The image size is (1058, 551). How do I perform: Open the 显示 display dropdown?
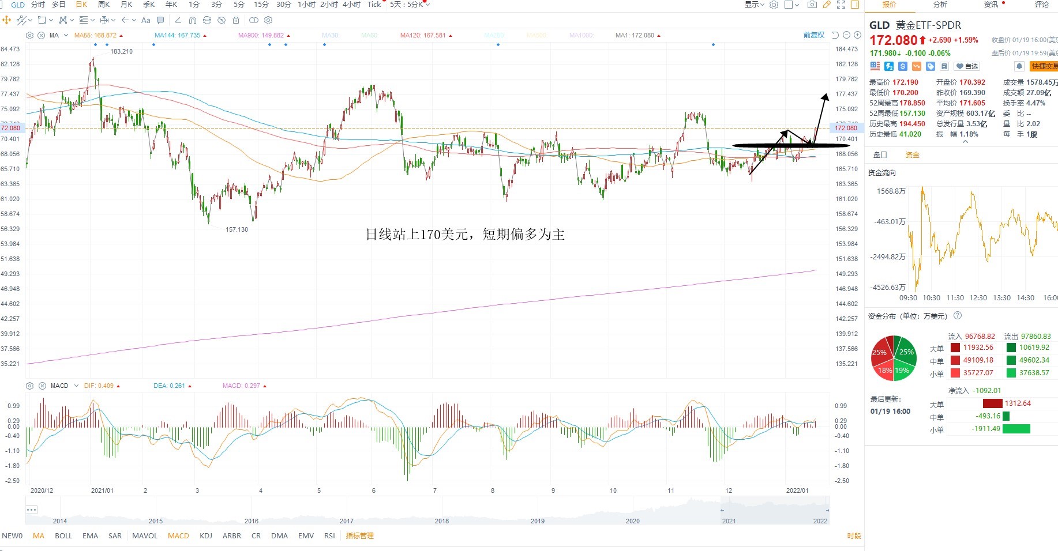tap(754, 5)
